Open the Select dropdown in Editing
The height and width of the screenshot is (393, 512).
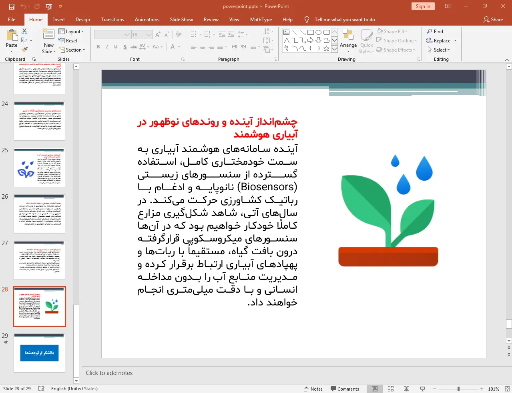(x=439, y=50)
